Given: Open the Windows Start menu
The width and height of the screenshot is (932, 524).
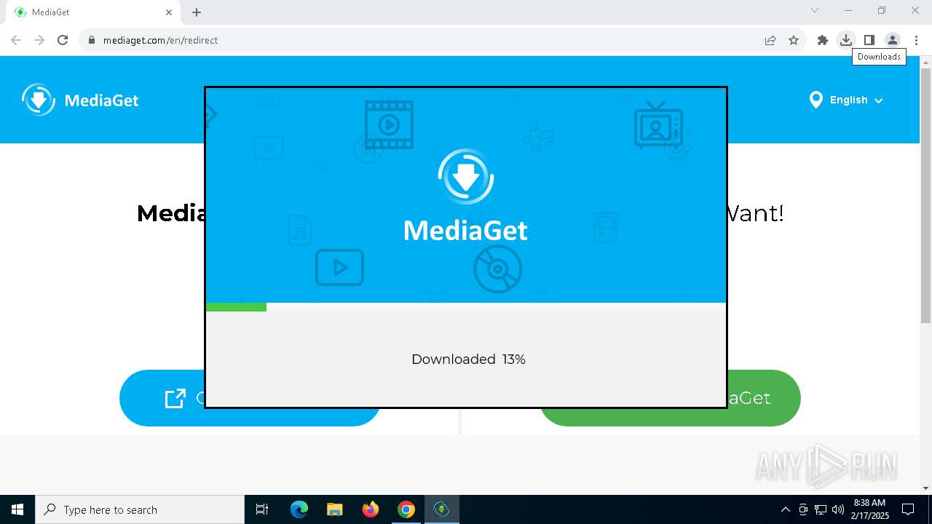Looking at the screenshot, I should coord(17,509).
